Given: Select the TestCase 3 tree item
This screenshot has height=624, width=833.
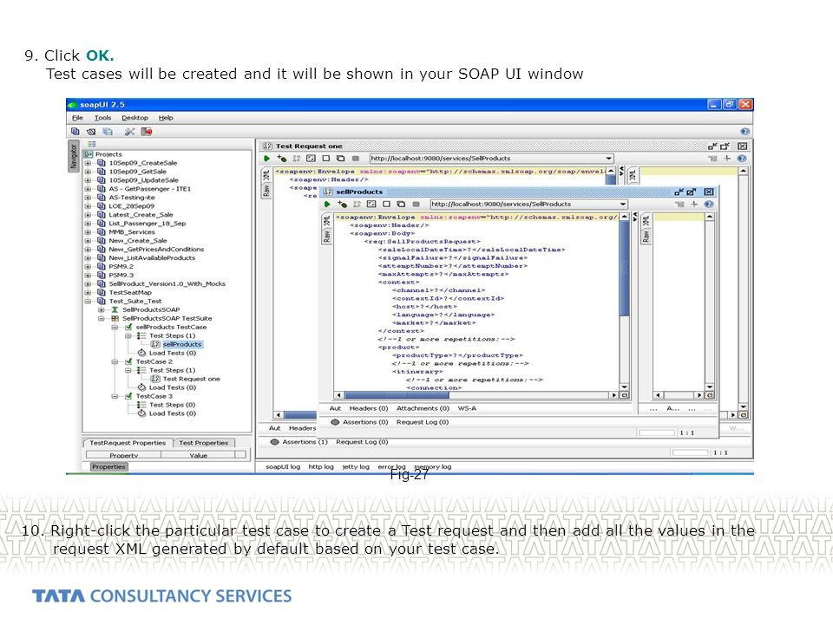Looking at the screenshot, I should 154,396.
